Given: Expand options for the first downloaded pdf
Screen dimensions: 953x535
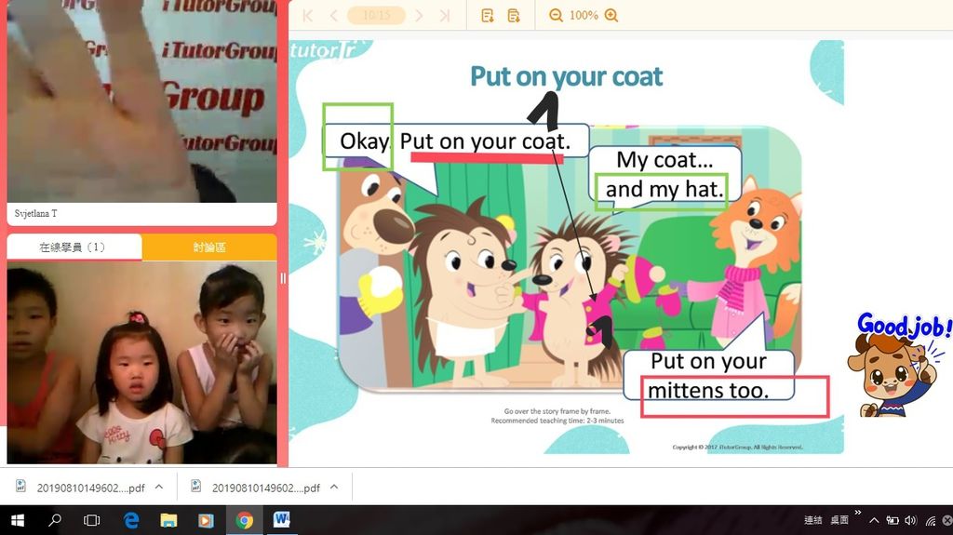Looking at the screenshot, I should click(159, 487).
